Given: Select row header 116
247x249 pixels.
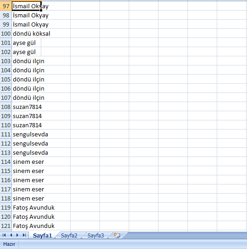Looking at the screenshot, I should [6, 180].
